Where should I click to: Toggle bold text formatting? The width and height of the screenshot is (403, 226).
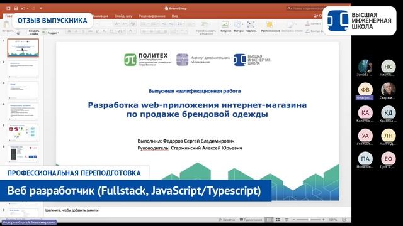(69, 31)
